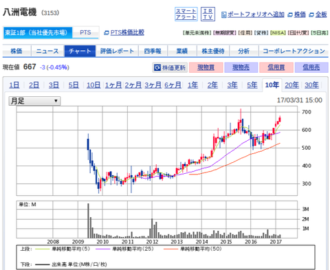
Task: Click the current price value 667
Action: pyautogui.click(x=30, y=67)
